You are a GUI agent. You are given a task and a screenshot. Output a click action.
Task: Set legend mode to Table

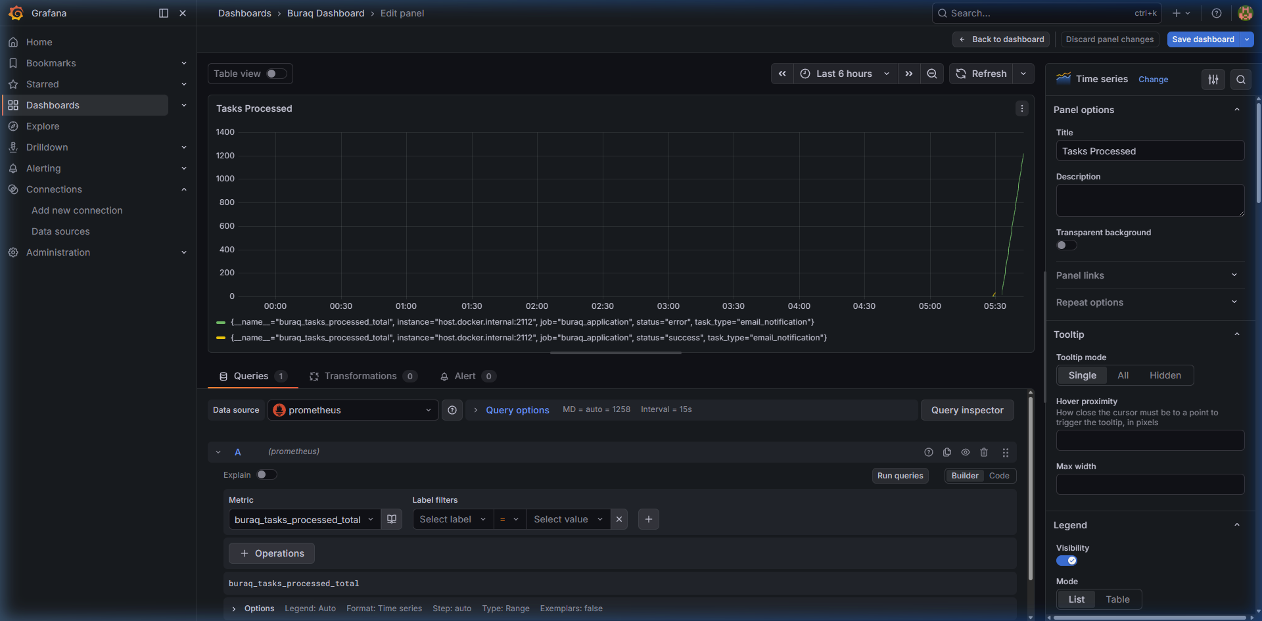point(1117,599)
